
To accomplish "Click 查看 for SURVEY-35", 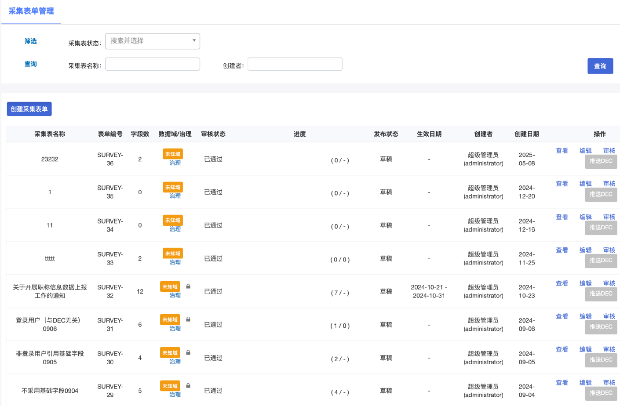I will tap(562, 184).
